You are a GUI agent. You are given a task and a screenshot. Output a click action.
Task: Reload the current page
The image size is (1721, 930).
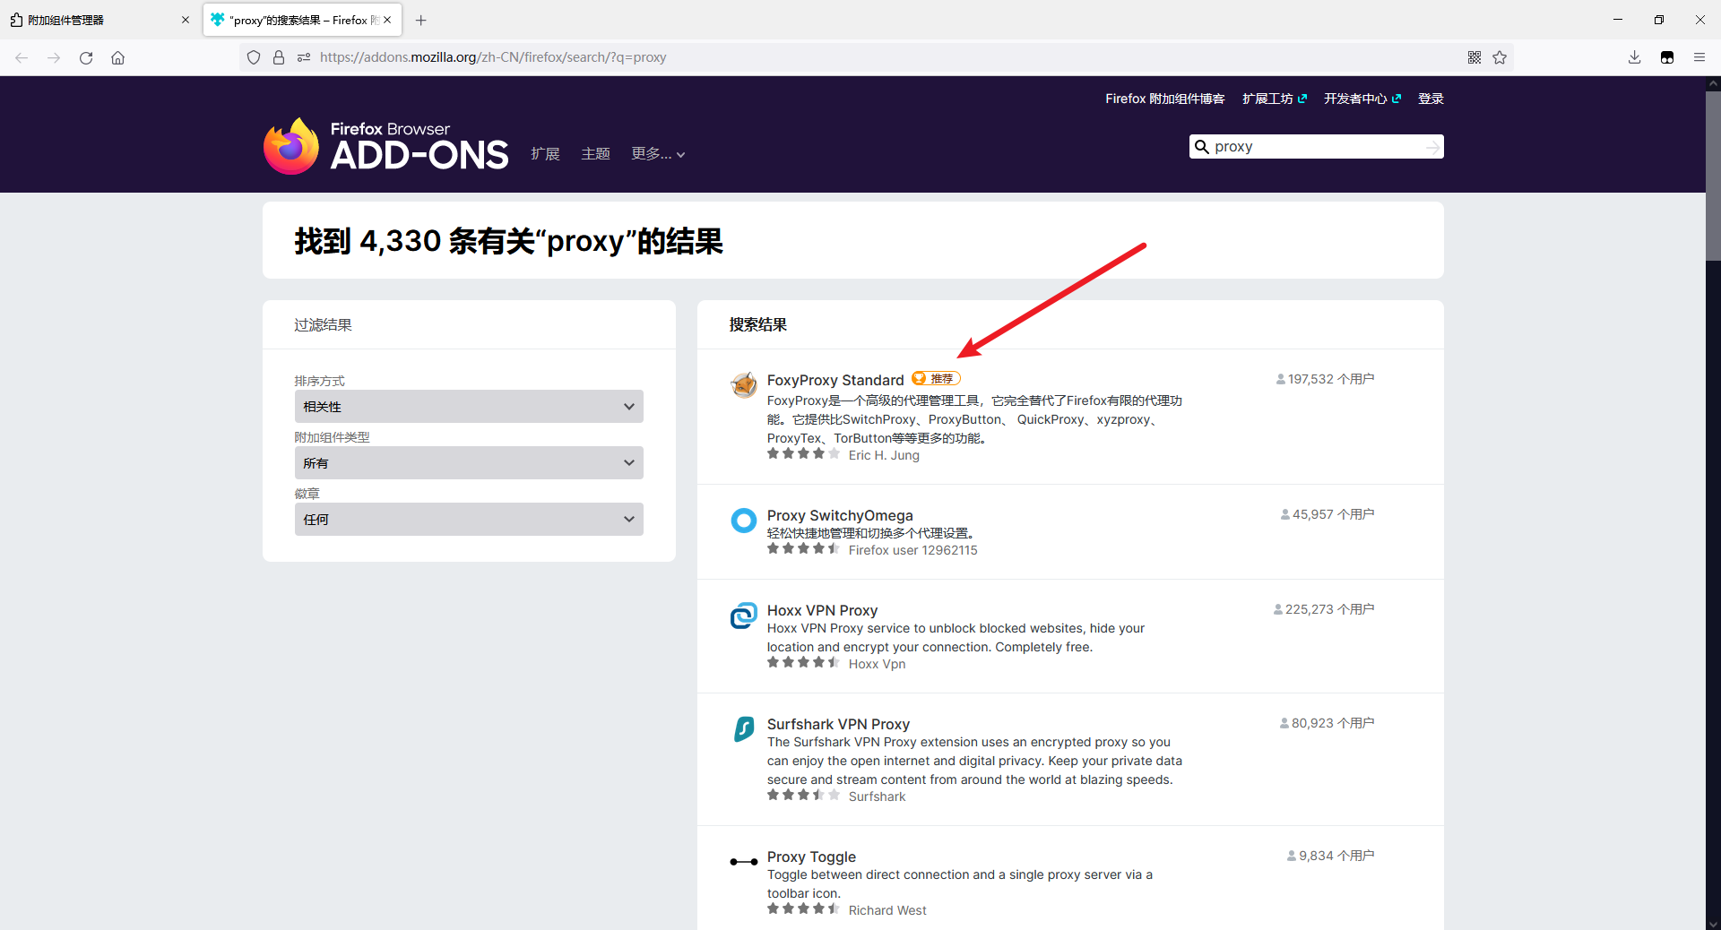point(86,57)
